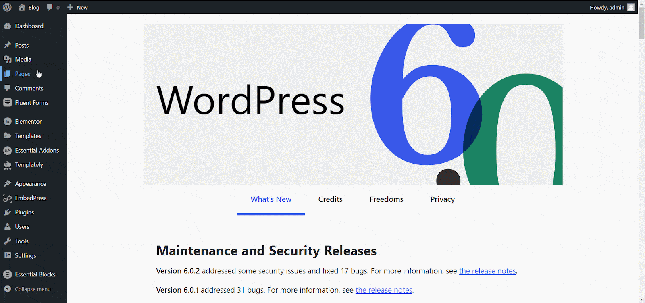
Task: Open the Templately menu label
Action: point(29,164)
